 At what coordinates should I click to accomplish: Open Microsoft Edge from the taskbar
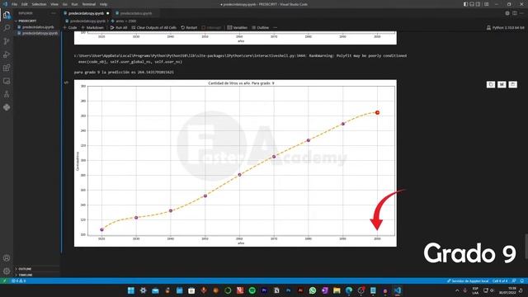click(349, 290)
